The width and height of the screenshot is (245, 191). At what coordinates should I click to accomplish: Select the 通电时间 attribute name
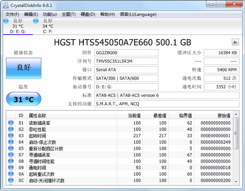(37, 168)
